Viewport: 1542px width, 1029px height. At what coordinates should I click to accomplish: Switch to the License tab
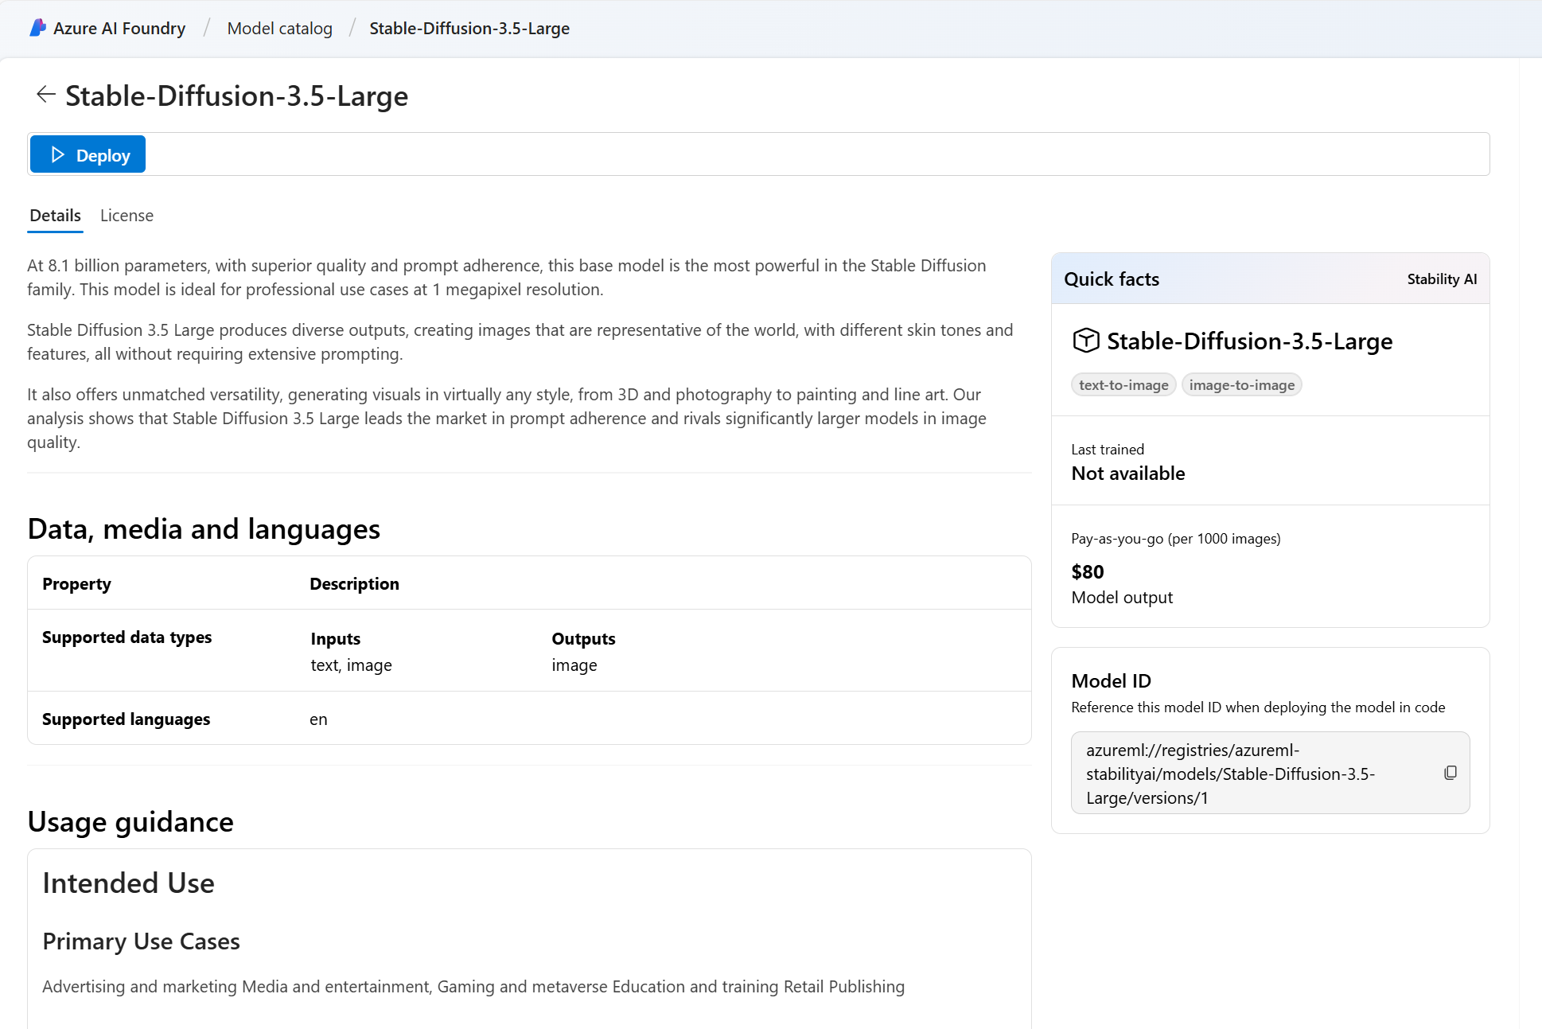tap(127, 216)
